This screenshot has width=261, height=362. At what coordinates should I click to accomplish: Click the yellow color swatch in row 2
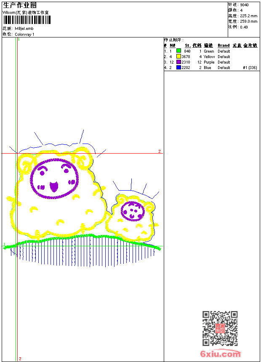pyautogui.click(x=178, y=56)
